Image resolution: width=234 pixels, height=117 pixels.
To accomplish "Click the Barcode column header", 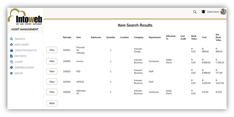I will tap(67, 37).
